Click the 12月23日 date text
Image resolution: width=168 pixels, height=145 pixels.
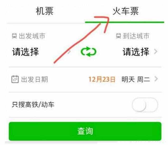pos(102,79)
